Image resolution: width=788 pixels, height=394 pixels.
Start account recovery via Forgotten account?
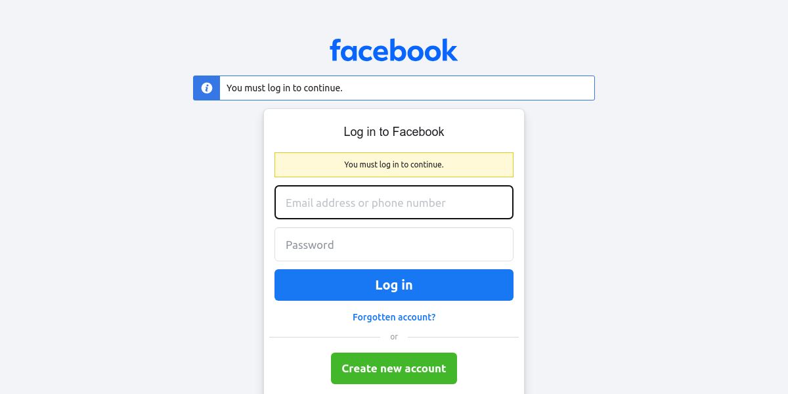(x=394, y=317)
